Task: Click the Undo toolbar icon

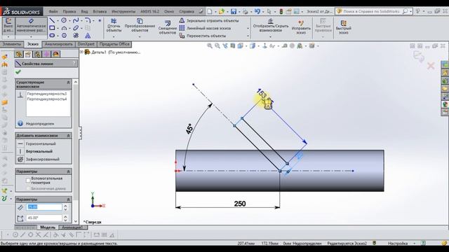Action: click(257, 11)
